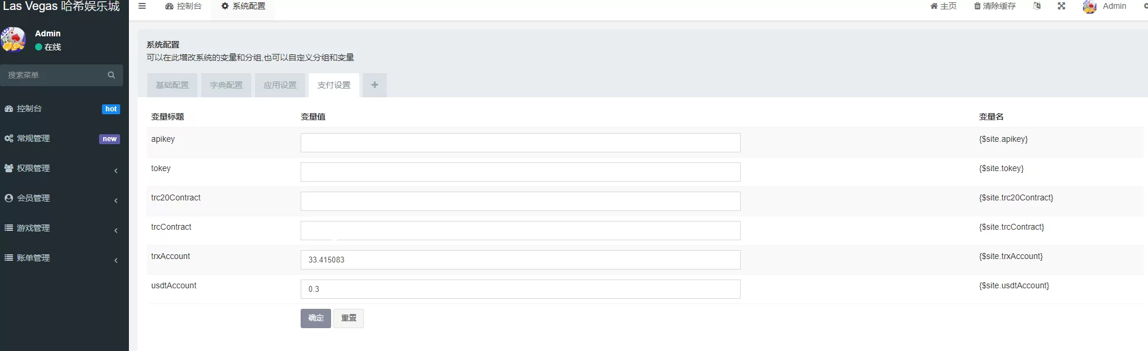The height and width of the screenshot is (351, 1148).
Task: Focus the apikey input field
Action: pos(520,142)
